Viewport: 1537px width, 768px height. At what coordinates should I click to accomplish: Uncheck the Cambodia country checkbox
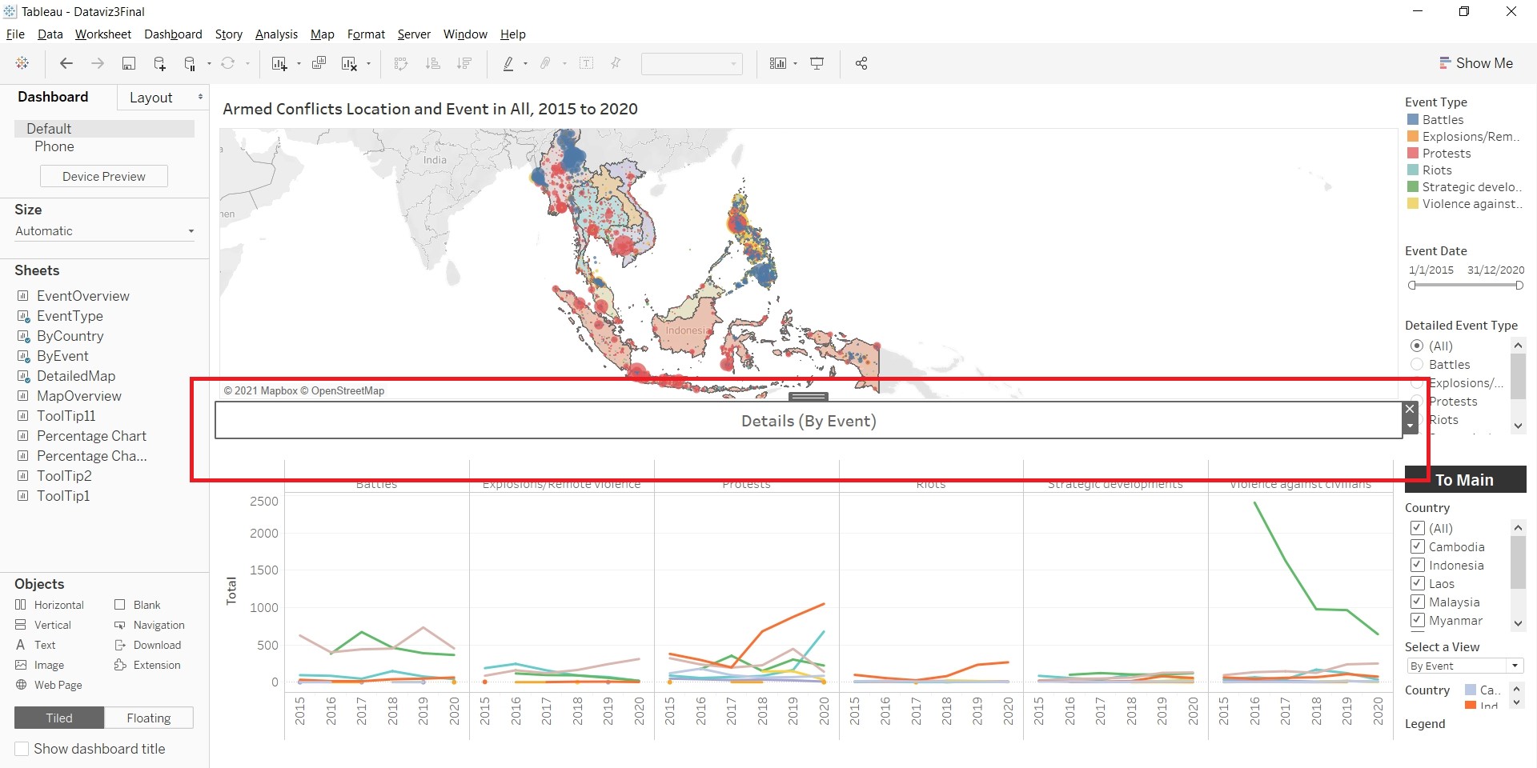[x=1417, y=546]
